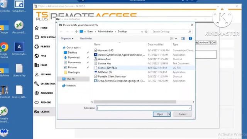Select the License Key text document
Viewport: 247px width, 139px height.
pyautogui.click(x=105, y=63)
